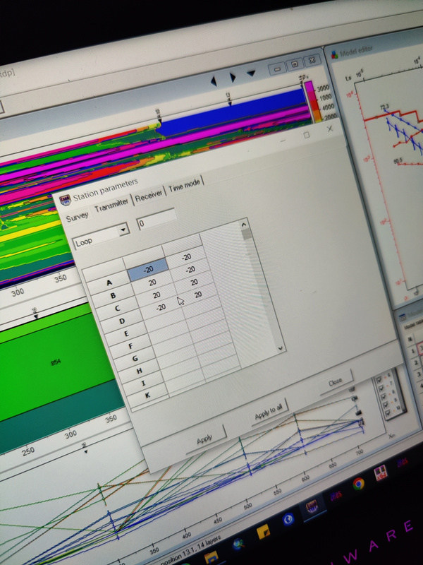Click the Model editor window icon
The image size is (423, 565).
336,54
